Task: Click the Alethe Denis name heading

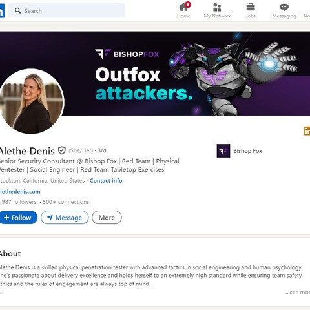Action: 27,151
